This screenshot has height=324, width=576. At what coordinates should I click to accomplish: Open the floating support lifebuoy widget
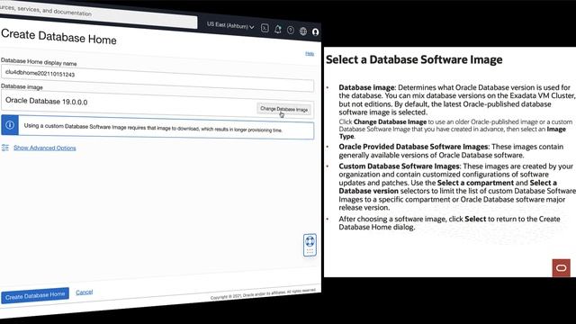point(310,245)
